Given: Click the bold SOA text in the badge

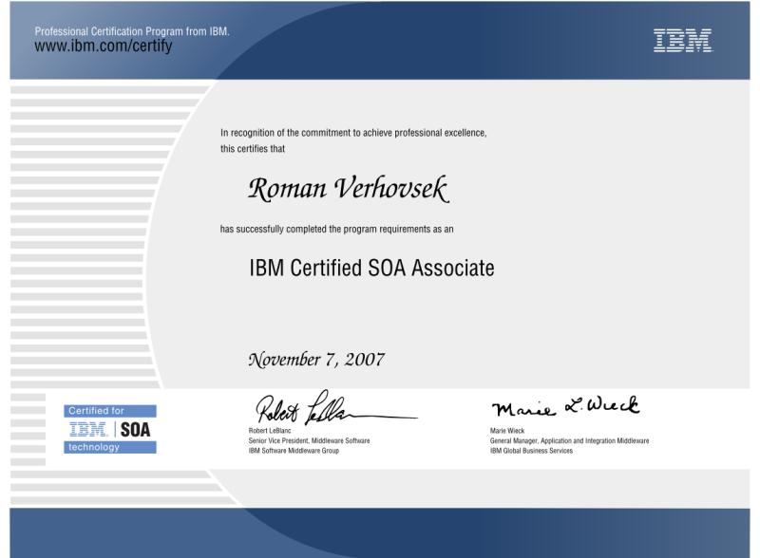Looking at the screenshot, I should 136,429.
